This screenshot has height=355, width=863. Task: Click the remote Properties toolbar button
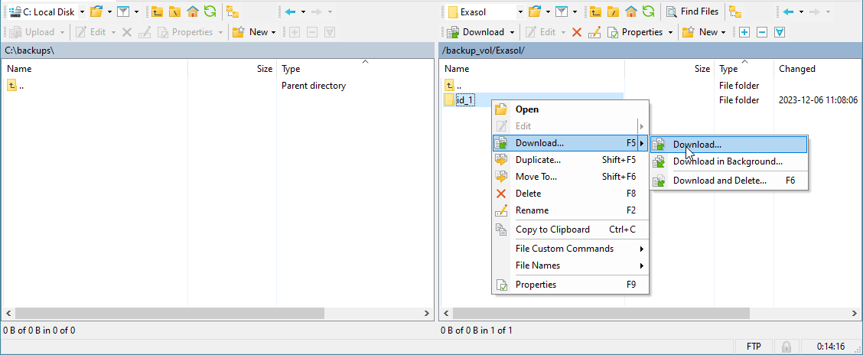[640, 32]
